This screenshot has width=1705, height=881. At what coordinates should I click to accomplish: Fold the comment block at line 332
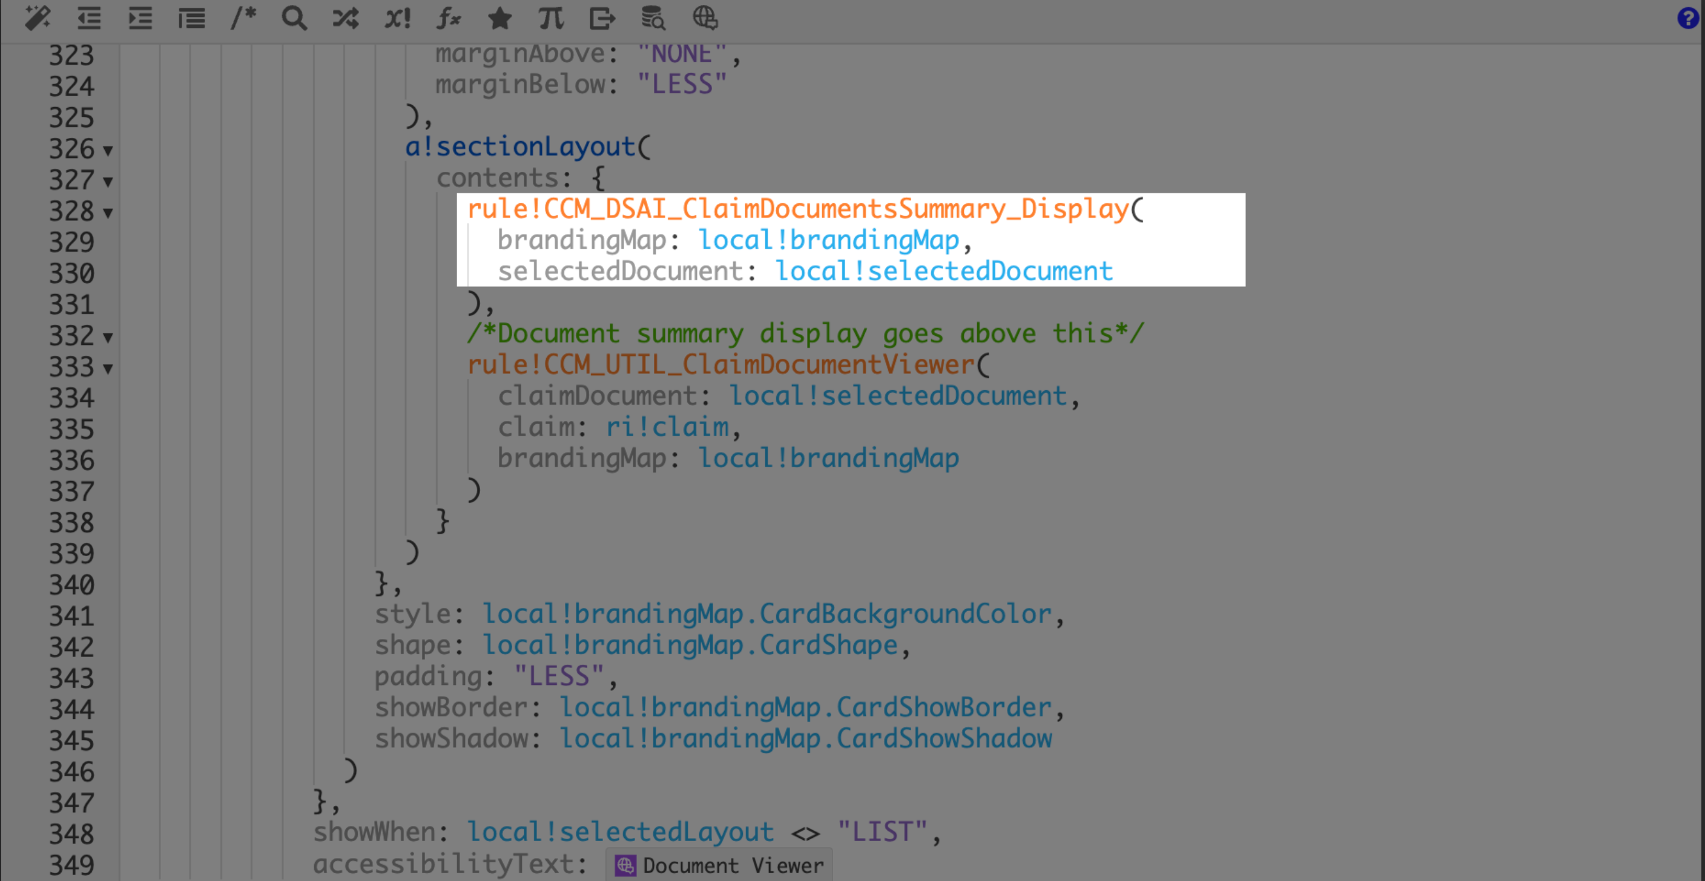point(108,338)
